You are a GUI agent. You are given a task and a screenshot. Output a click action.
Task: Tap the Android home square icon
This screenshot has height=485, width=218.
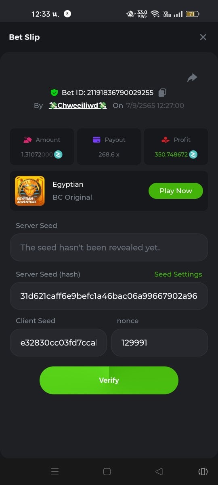[107, 472]
